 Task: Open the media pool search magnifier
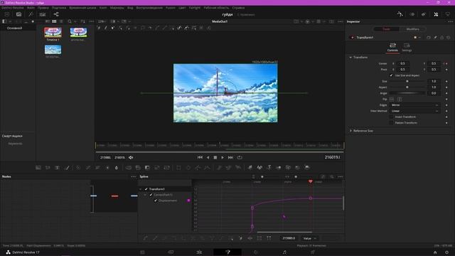(x=70, y=21)
